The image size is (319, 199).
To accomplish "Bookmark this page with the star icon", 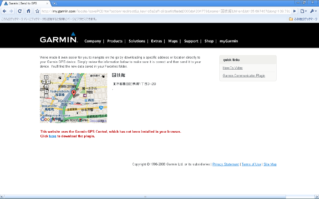I will click(x=37, y=11).
